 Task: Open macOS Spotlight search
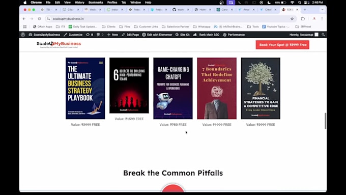pos(299,3)
